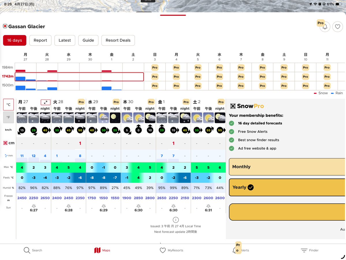Tap Thursday 30 afternoon wind 0 indicator
Screen dimensions: 346x260
pyautogui.click(x=138, y=129)
